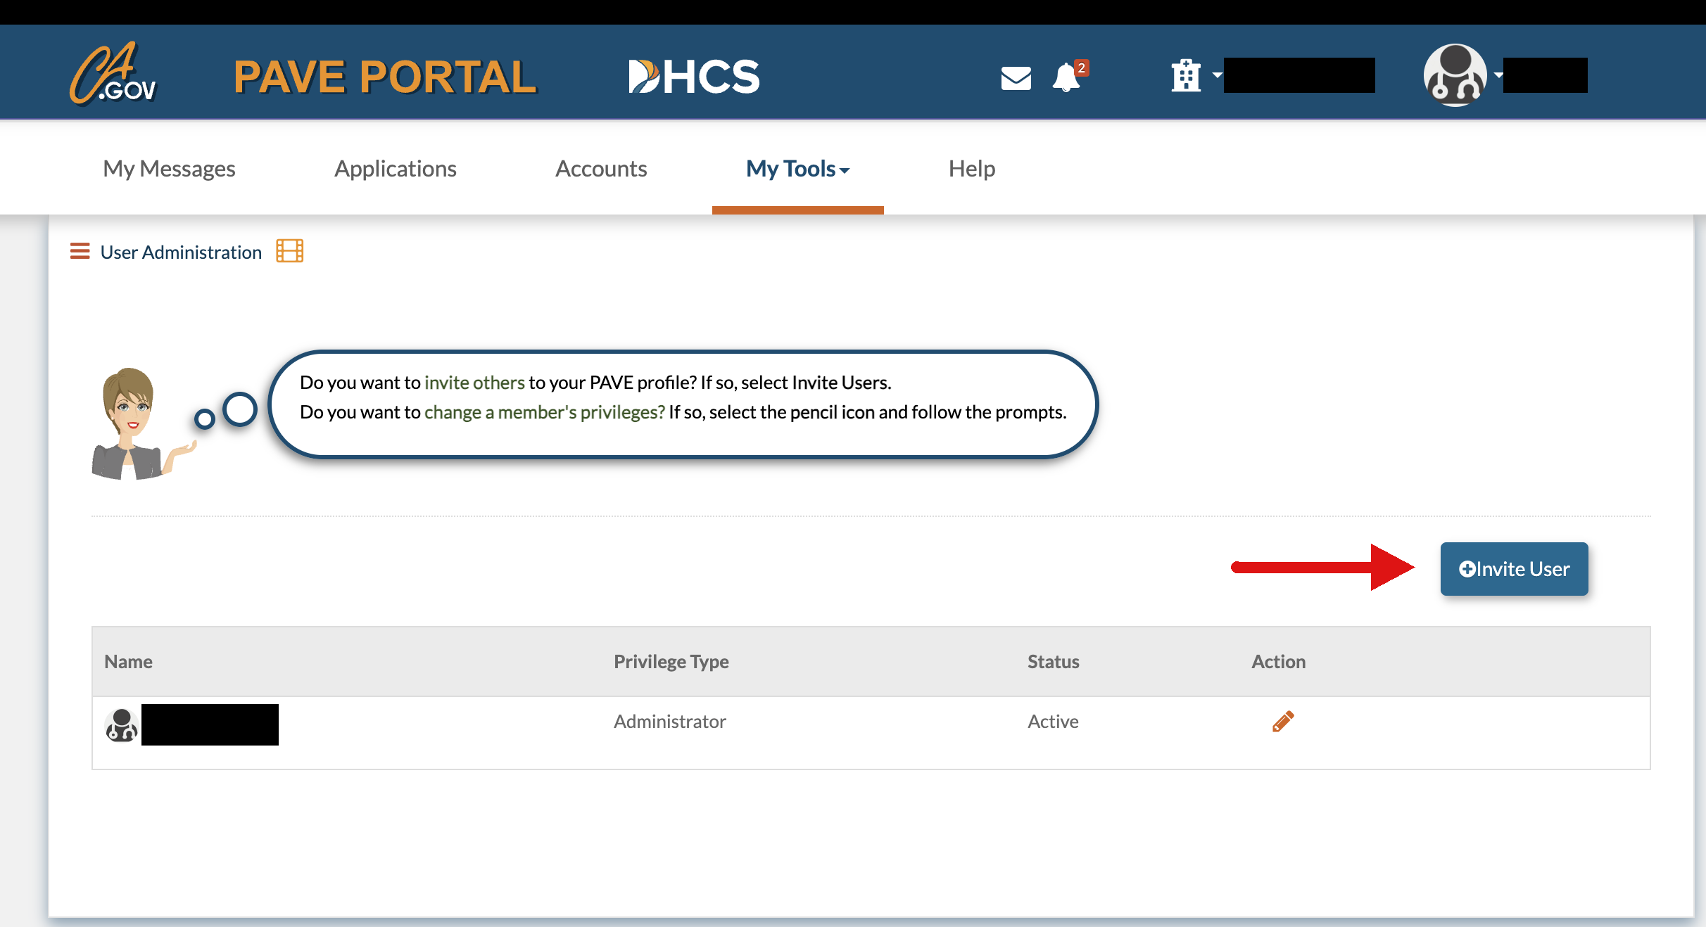The height and width of the screenshot is (927, 1706).
Task: Expand the user profile dropdown arrow
Action: point(1498,75)
